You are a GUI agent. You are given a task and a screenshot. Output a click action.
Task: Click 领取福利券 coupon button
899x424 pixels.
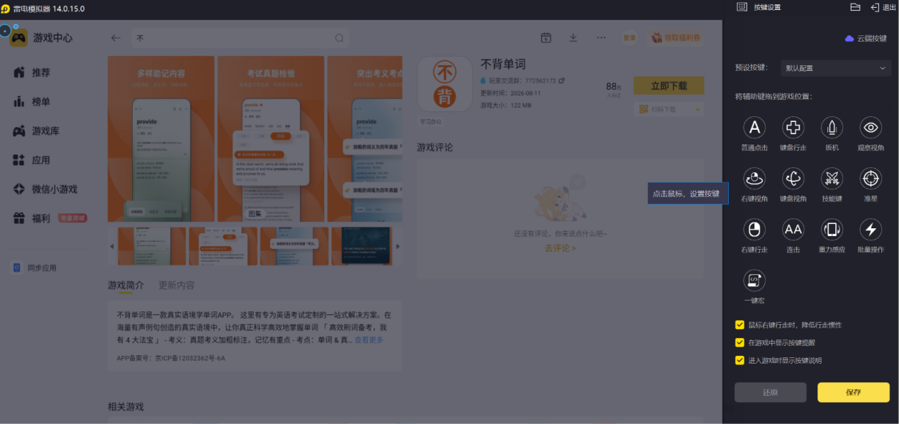click(677, 38)
